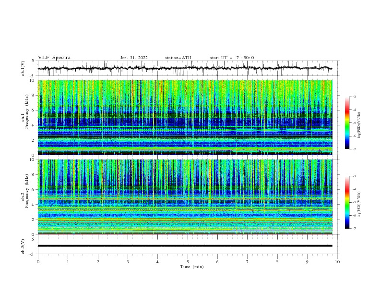380x294 pixels.
Task: Click the "2" minute tick label on time axis
Action: coord(98,262)
